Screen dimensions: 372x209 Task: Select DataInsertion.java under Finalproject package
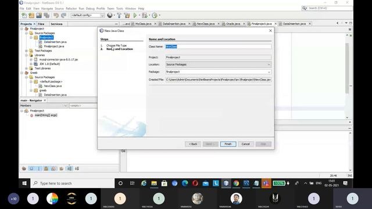(x=55, y=42)
